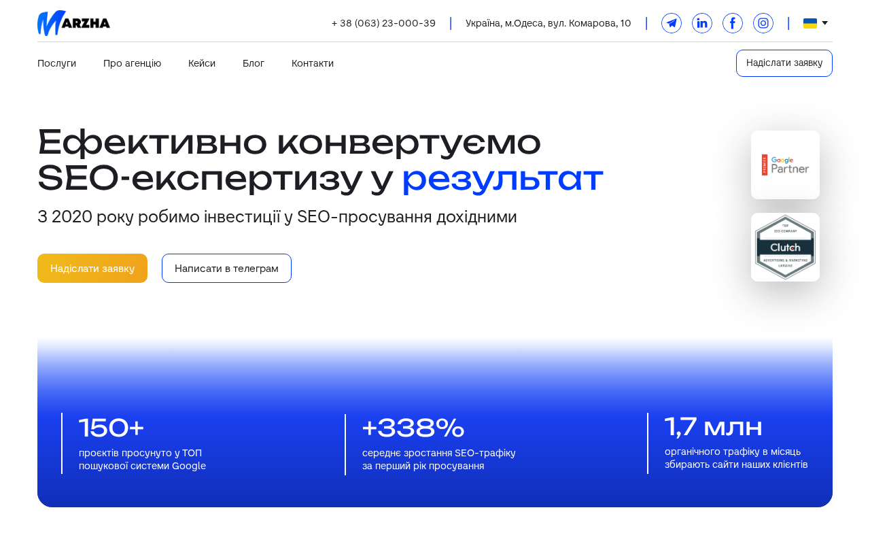The height and width of the screenshot is (544, 870).
Task: Click the Marzha logo
Action: click(73, 23)
